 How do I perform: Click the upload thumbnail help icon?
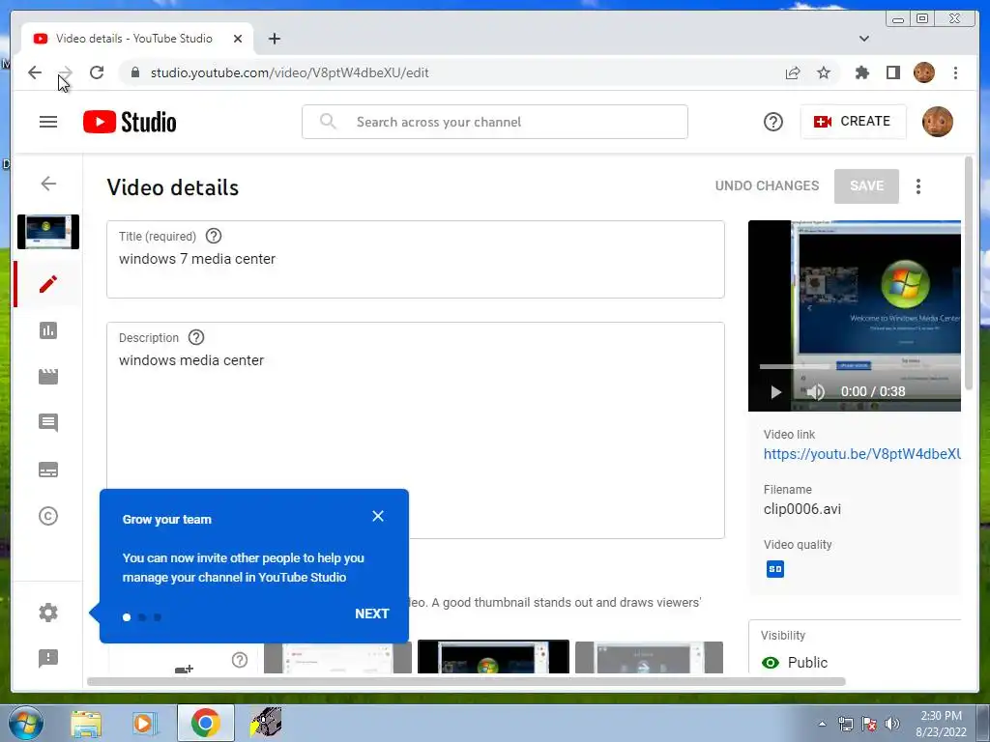pyautogui.click(x=240, y=660)
